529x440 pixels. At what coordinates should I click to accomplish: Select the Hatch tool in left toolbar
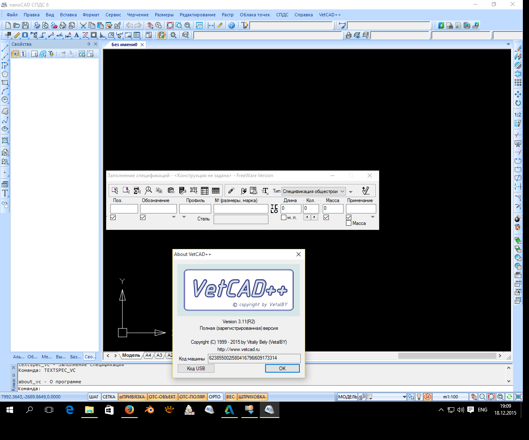5,141
